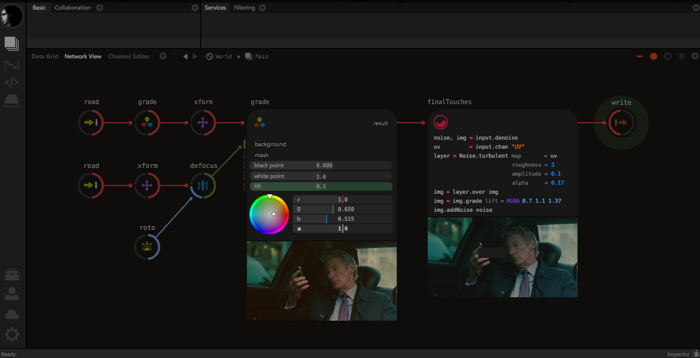Open the stacked layers sidebar icon
The height and width of the screenshot is (358, 700).
coord(11,44)
